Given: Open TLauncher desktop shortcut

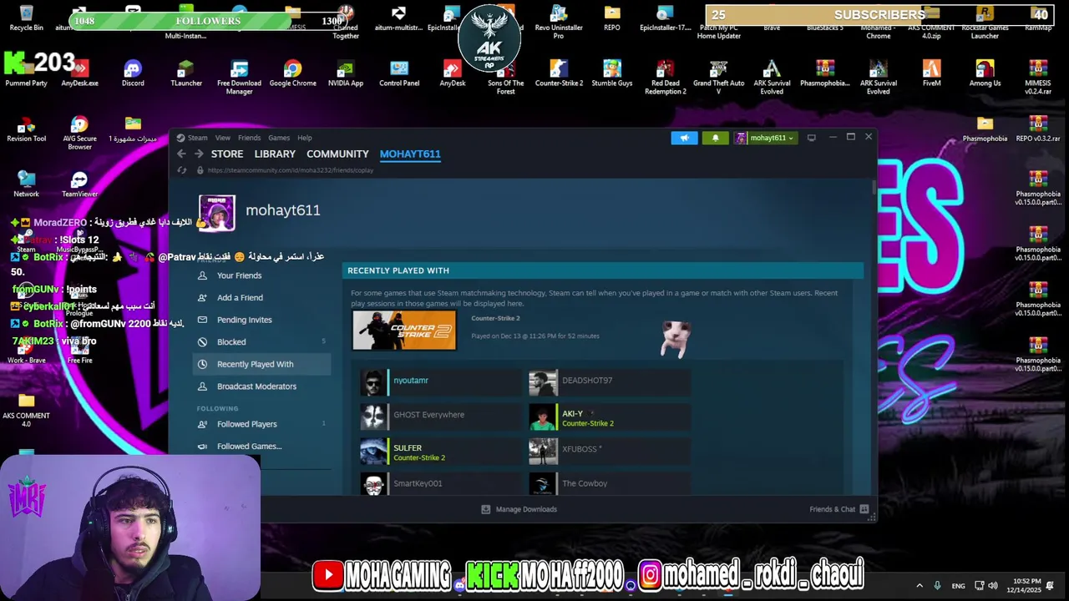Looking at the screenshot, I should 186,73.
